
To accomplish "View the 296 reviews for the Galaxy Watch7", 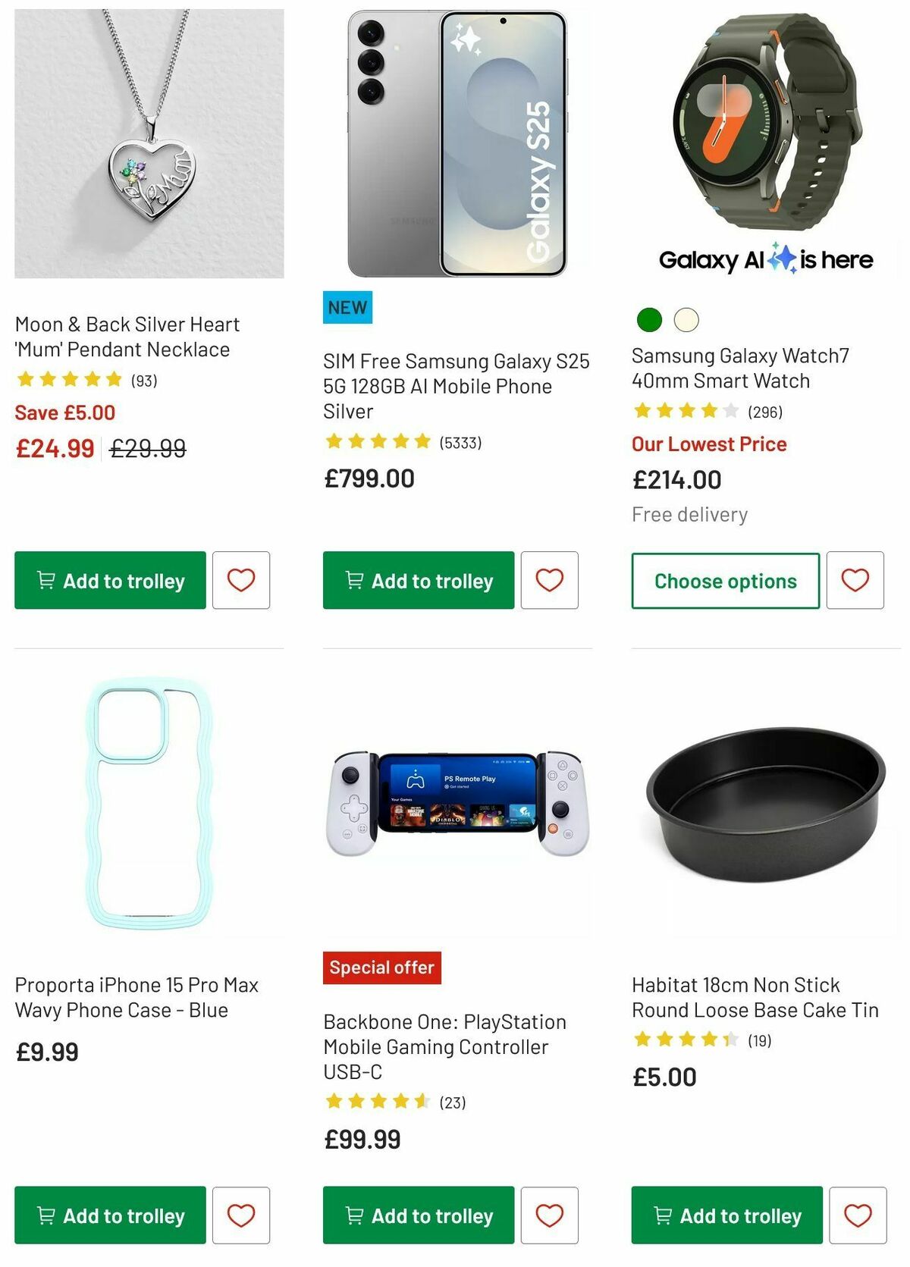I will [x=767, y=412].
